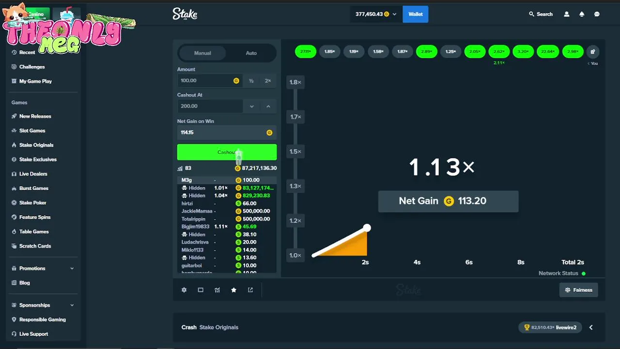Open Live Dealers category
The height and width of the screenshot is (349, 620).
pos(29,174)
